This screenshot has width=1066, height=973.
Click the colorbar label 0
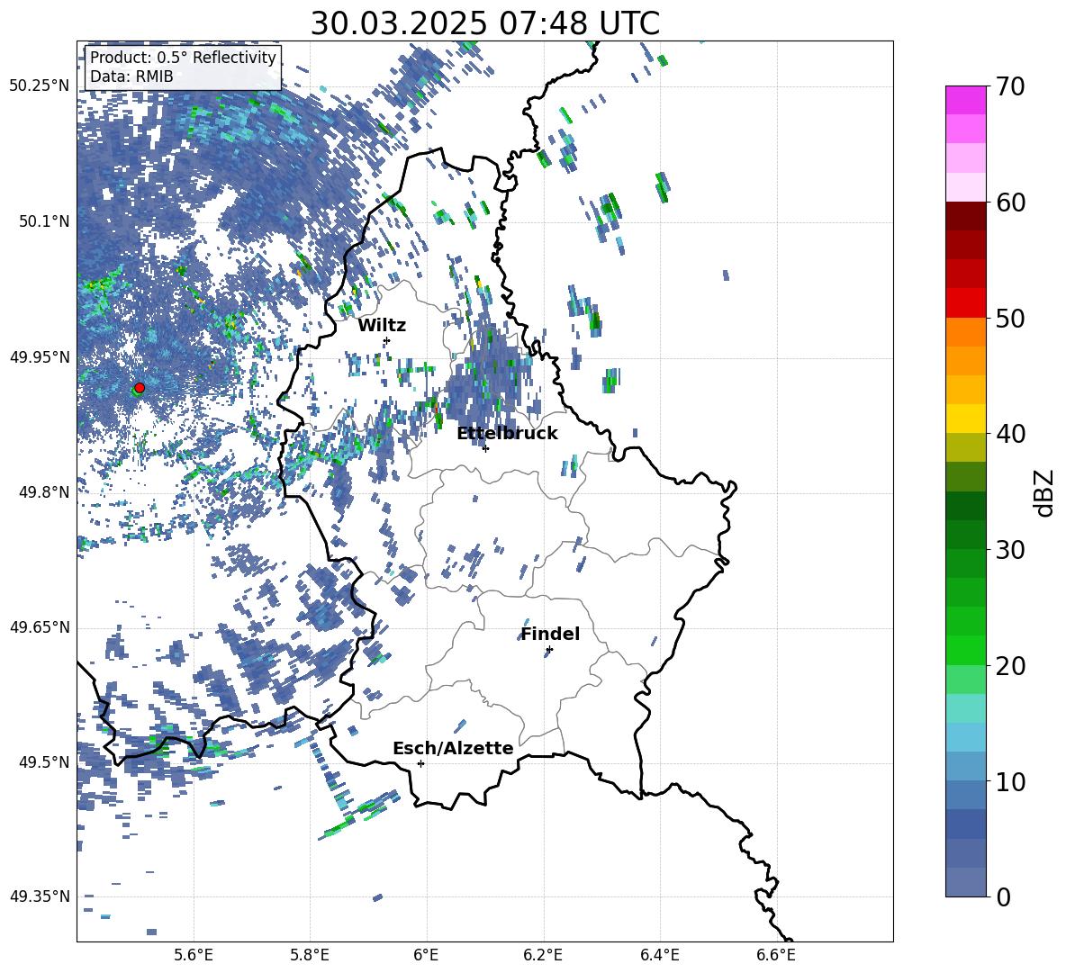[1003, 896]
